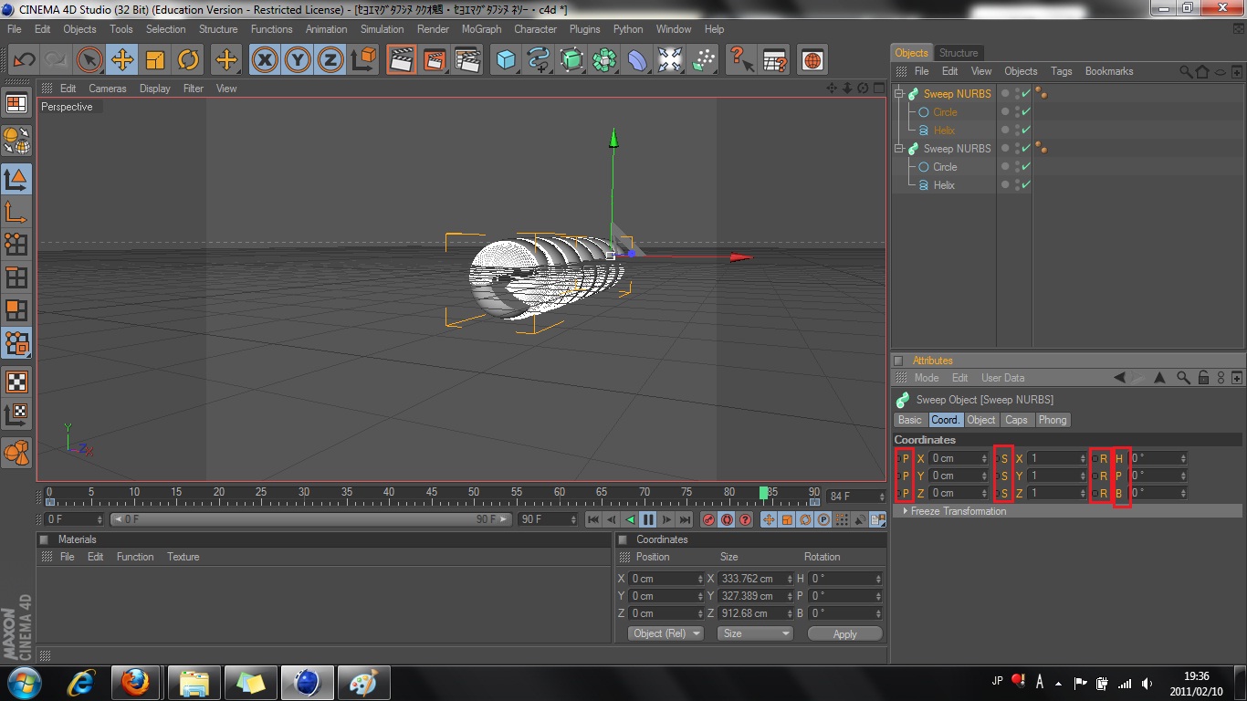Click the 84 F current frame stepper arrows
The height and width of the screenshot is (701, 1247).
pyautogui.click(x=881, y=497)
